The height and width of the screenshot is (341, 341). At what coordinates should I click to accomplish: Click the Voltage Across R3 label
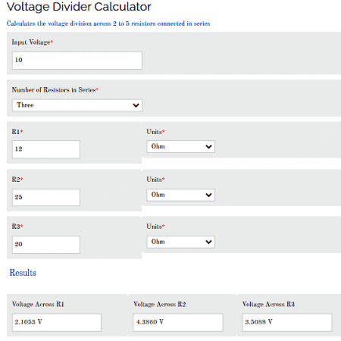pyautogui.click(x=268, y=305)
